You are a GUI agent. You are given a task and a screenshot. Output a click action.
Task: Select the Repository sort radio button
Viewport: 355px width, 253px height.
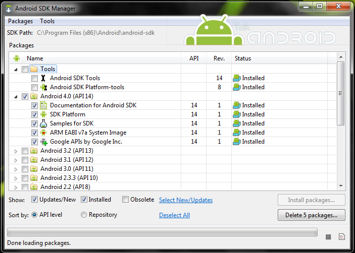click(84, 215)
